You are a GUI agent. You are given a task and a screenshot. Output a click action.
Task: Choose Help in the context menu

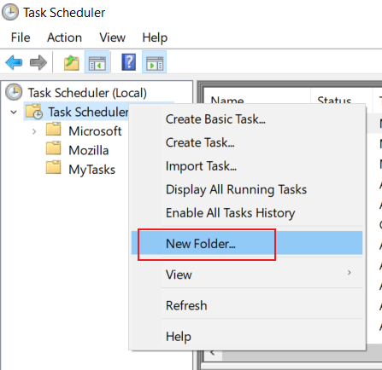tap(247, 337)
